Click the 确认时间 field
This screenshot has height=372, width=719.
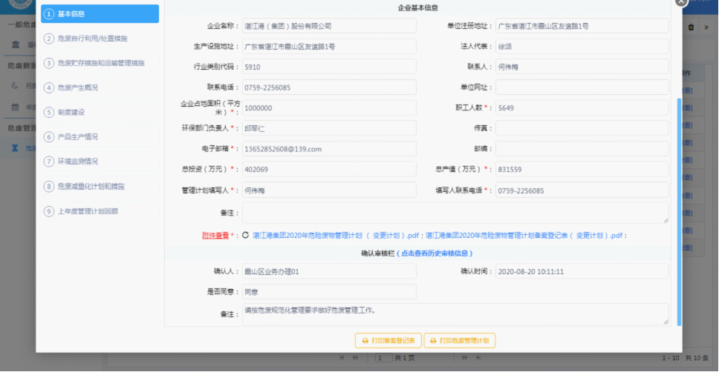582,271
